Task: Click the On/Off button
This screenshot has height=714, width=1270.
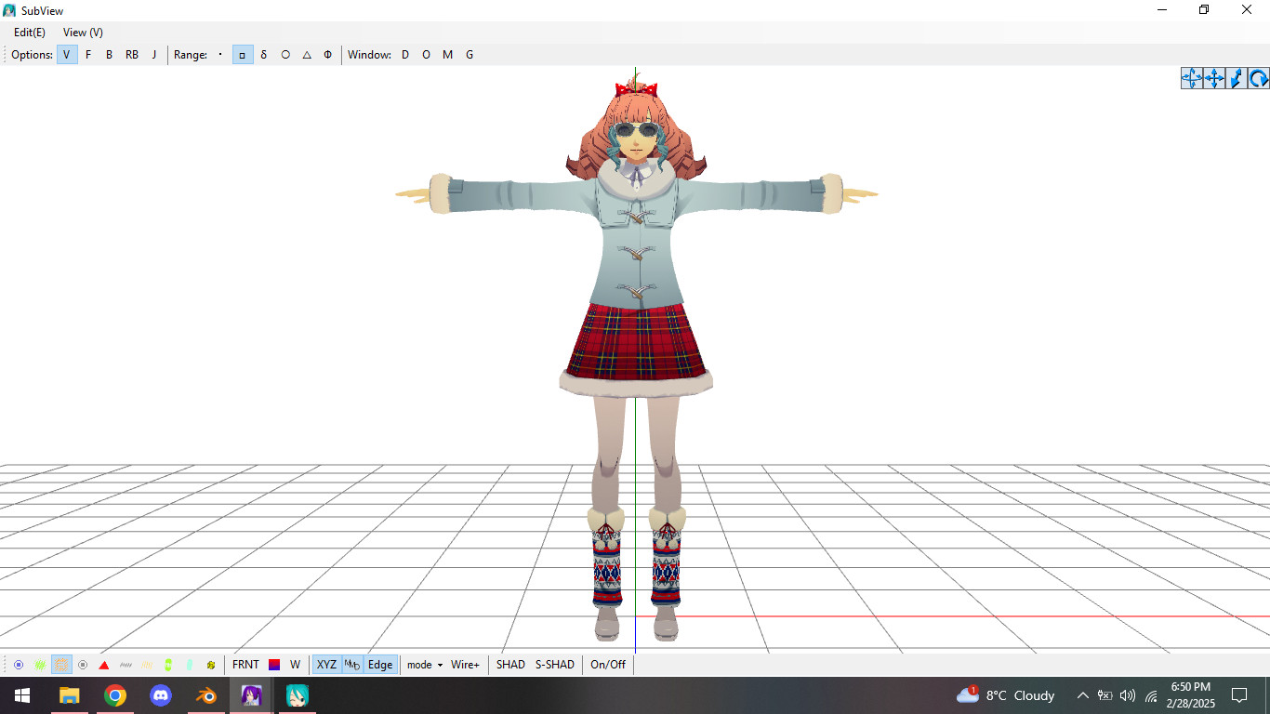Action: [x=608, y=665]
